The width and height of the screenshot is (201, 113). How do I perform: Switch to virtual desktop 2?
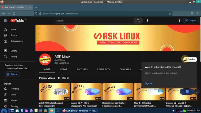[x=58, y=110]
